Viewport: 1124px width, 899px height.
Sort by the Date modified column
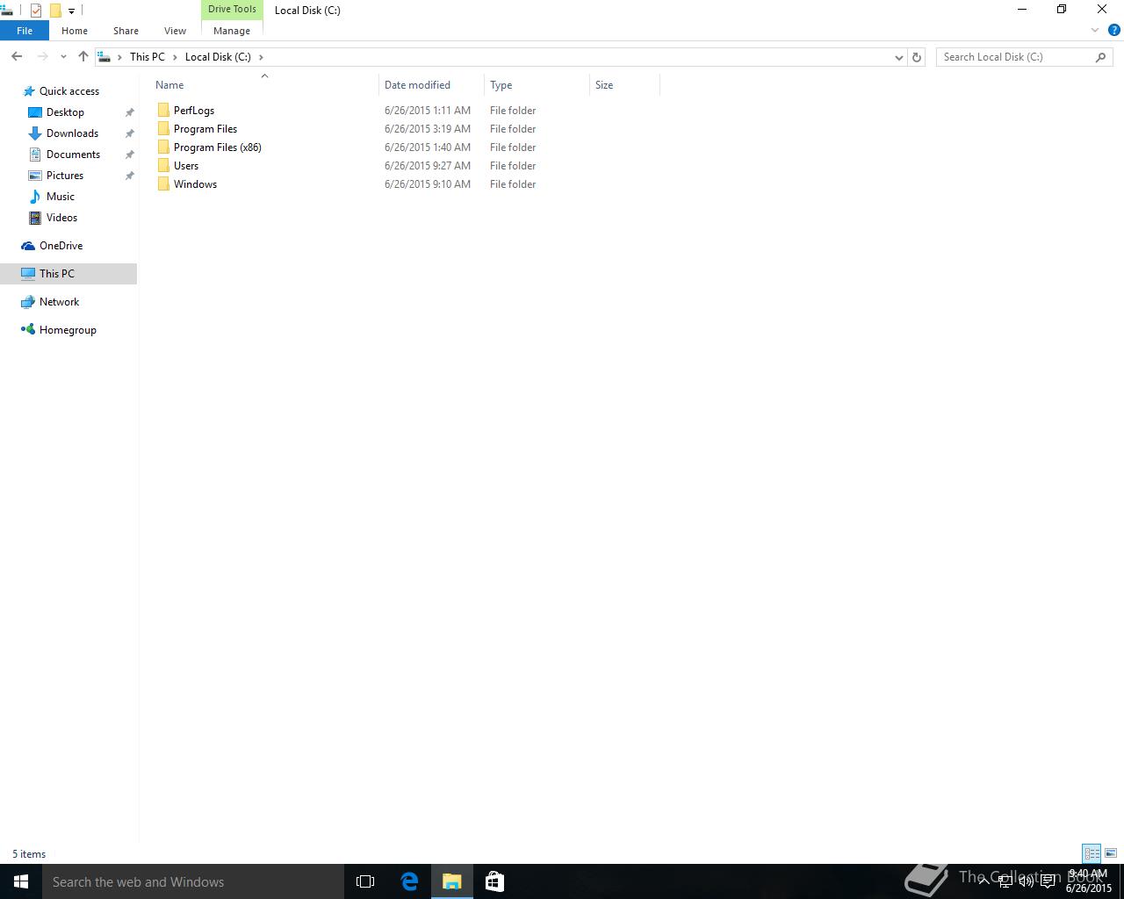click(431, 85)
